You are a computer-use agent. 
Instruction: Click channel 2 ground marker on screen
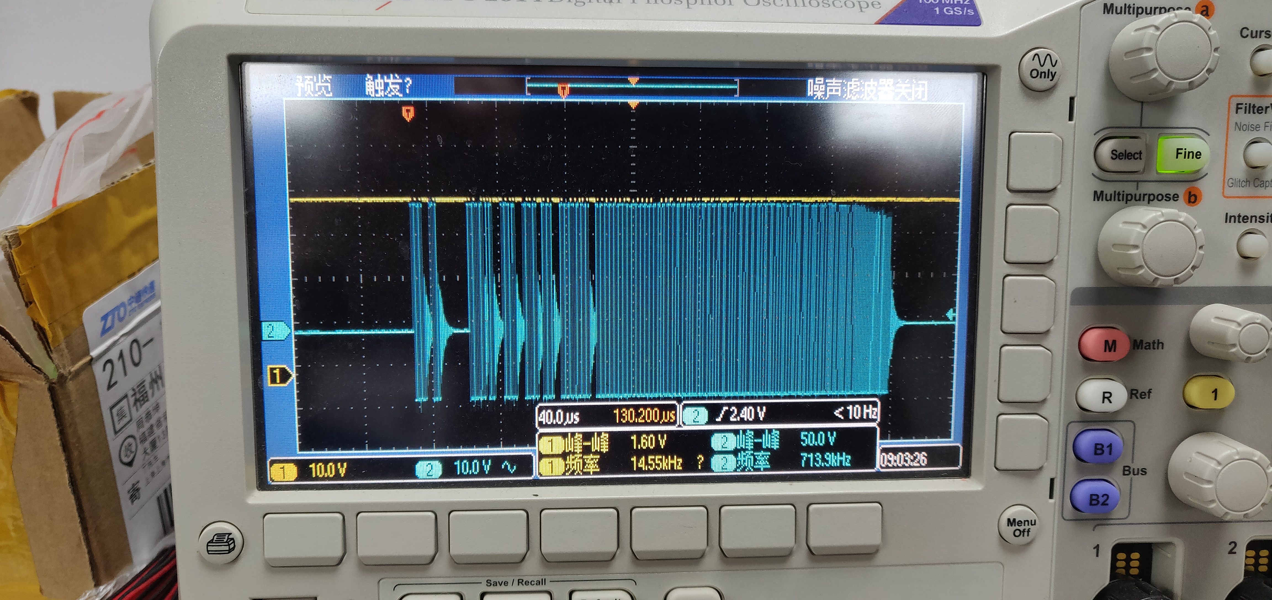pos(275,331)
